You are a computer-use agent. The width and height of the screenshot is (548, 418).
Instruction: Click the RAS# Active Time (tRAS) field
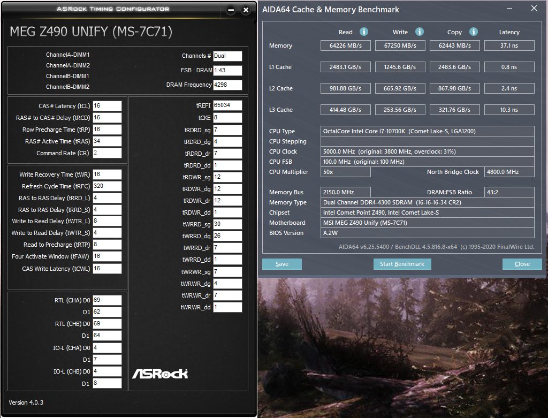(107, 141)
